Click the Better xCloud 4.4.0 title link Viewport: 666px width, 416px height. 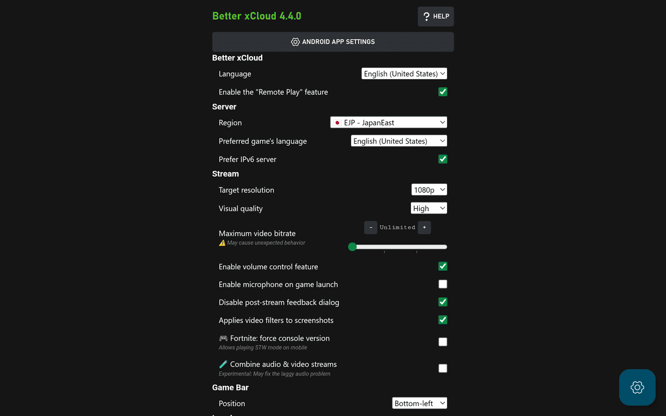(x=257, y=16)
